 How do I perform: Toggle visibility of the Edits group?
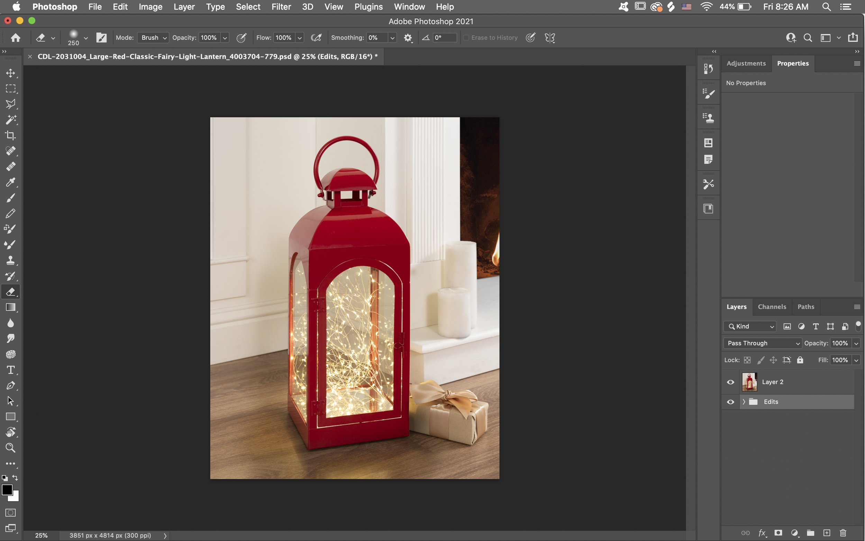point(730,402)
